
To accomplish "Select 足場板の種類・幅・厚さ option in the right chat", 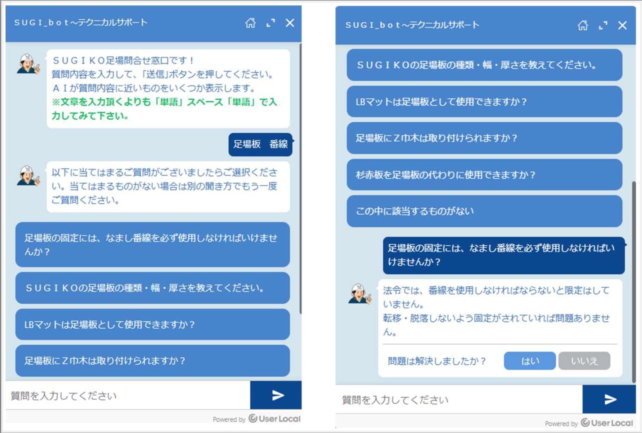I will [484, 65].
